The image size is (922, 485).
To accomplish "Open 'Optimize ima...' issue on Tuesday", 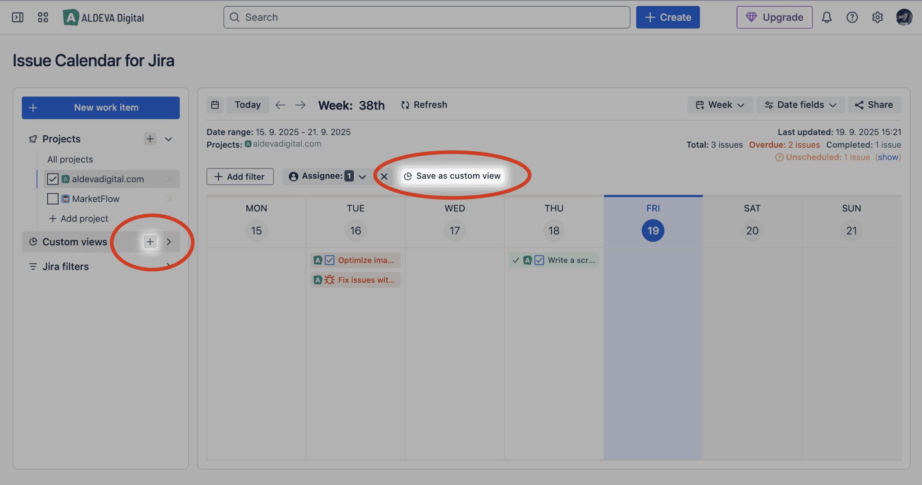I will (356, 260).
